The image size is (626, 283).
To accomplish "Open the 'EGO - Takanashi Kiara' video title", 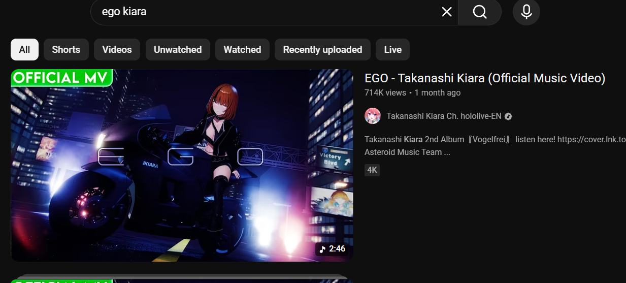I will [485, 78].
